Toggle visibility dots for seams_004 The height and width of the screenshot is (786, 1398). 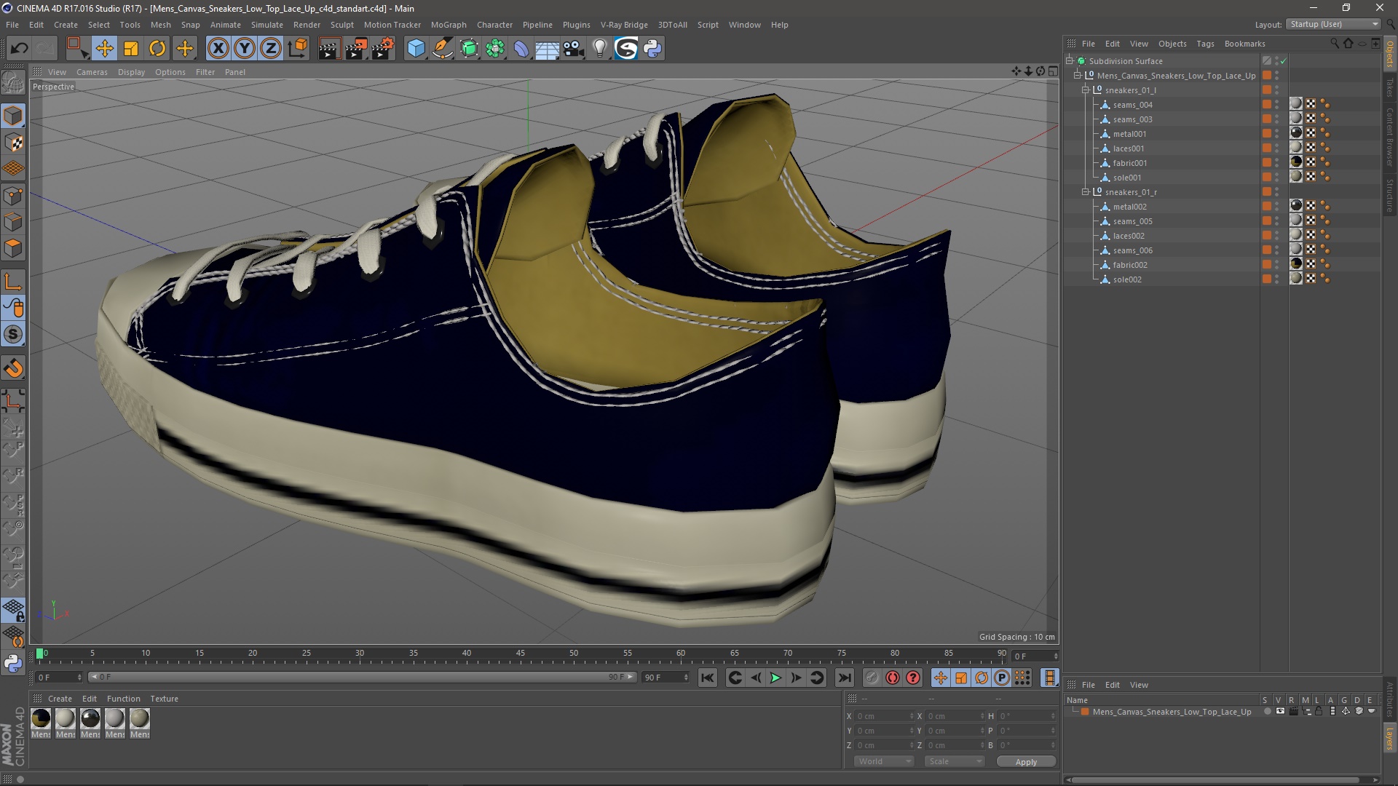(1277, 105)
